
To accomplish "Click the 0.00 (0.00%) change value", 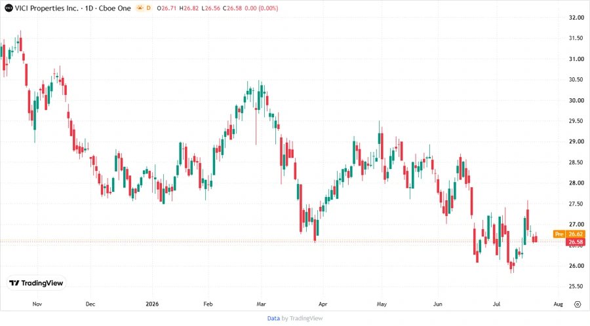I will pyautogui.click(x=262, y=9).
